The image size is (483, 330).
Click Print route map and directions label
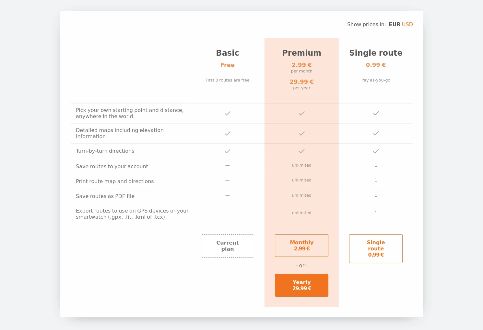click(115, 181)
